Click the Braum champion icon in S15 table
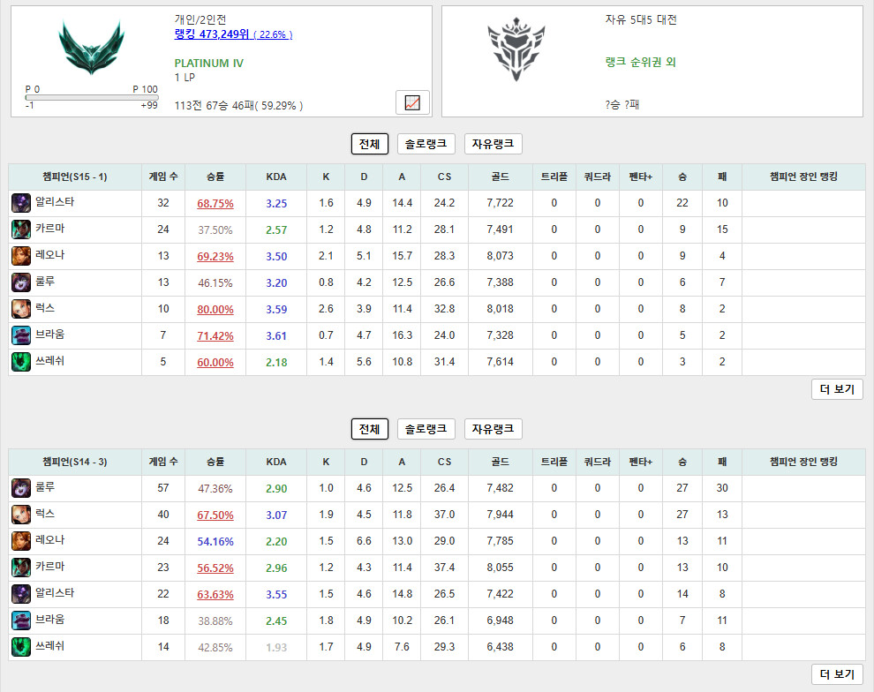This screenshot has width=874, height=692. [20, 335]
